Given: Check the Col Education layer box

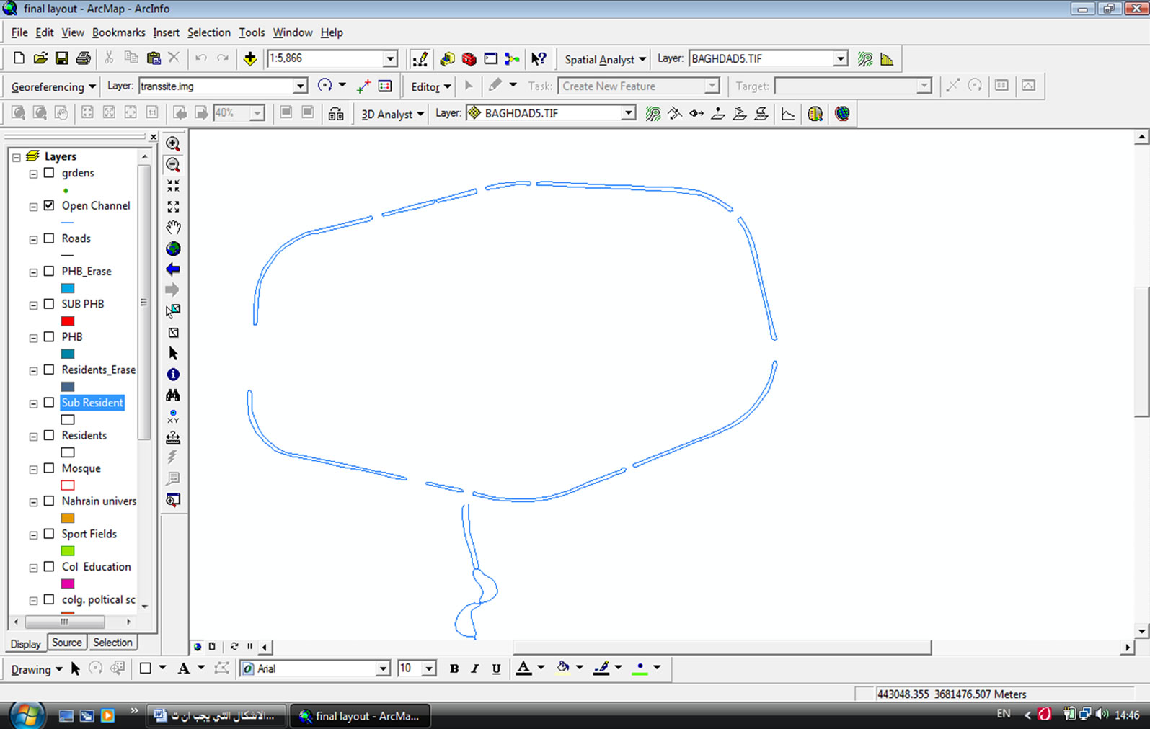Looking at the screenshot, I should click(49, 567).
